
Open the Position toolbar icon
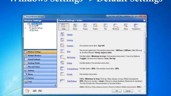(95, 27)
